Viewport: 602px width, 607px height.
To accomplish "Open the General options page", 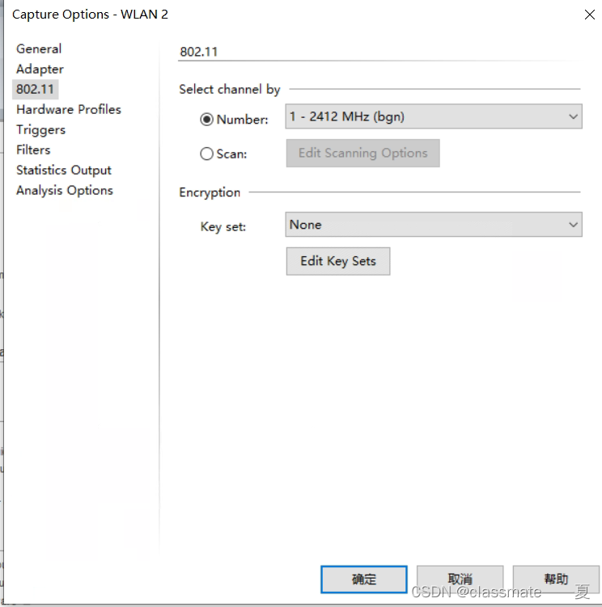I will click(x=39, y=48).
